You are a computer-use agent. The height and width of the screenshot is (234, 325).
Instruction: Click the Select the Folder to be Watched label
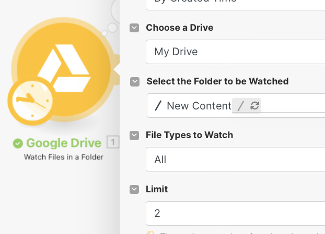point(217,81)
